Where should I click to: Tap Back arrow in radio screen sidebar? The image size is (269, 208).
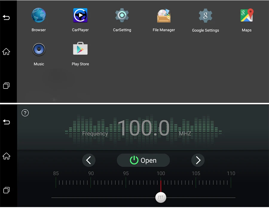(6, 122)
